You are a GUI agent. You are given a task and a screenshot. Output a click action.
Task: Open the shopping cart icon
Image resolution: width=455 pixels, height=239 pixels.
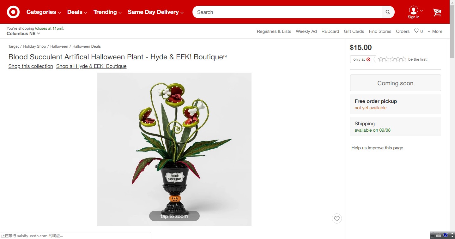tap(437, 12)
